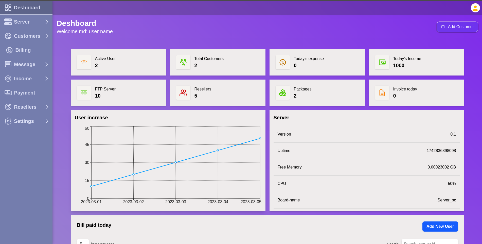Expand the Server sidebar submenu
This screenshot has width=482, height=244.
pyautogui.click(x=47, y=22)
